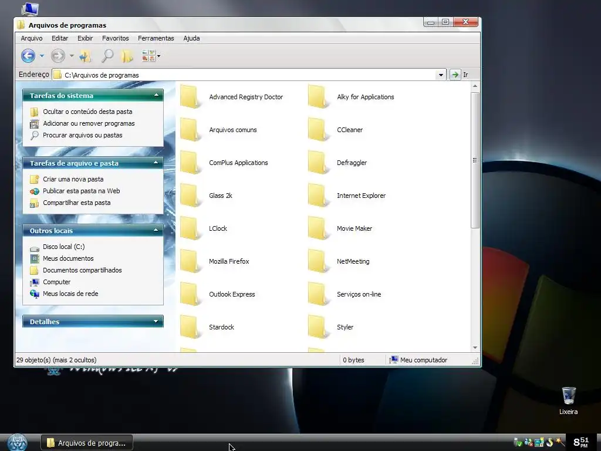Screen dimensions: 601x451
Task: Open the Ajuda menu
Action: 191,38
